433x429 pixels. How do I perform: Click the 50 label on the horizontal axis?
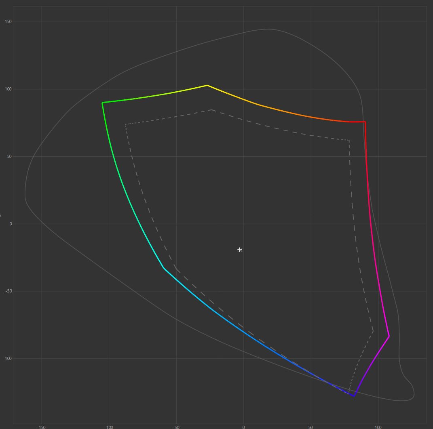click(310, 427)
